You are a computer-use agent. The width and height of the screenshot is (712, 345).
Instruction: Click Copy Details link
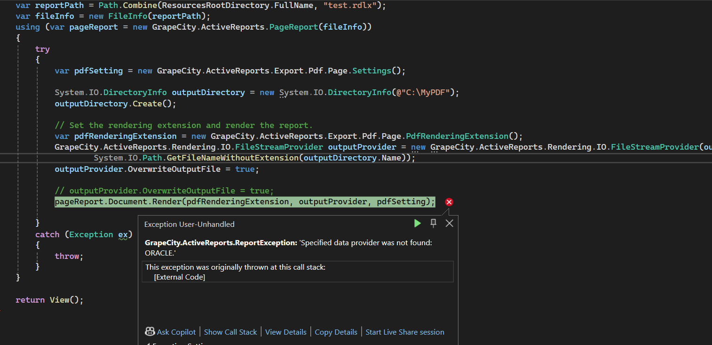pyautogui.click(x=336, y=332)
